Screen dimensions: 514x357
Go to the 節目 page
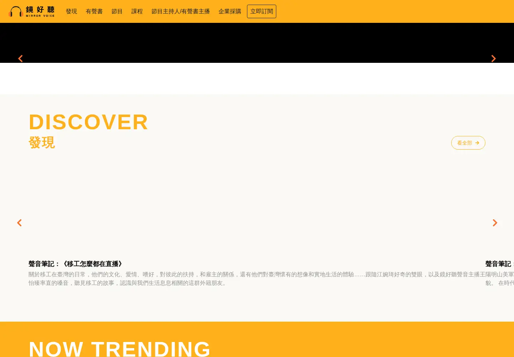pos(117,11)
